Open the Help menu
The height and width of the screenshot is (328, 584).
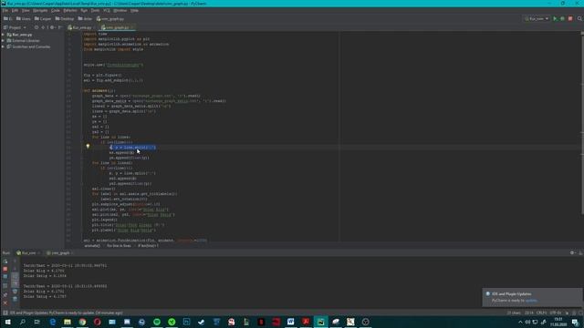pos(134,10)
